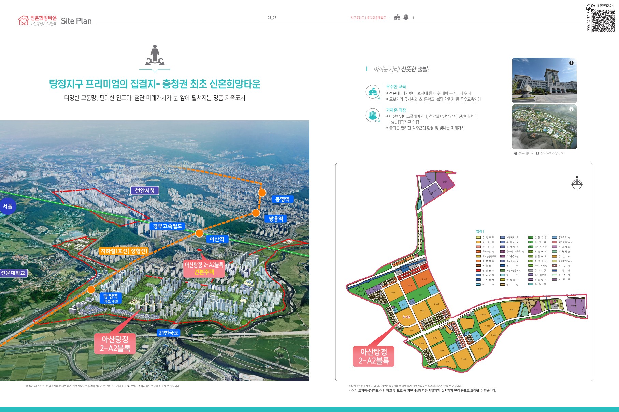Click the 천안시청 map label
The image size is (619, 412).
(145, 190)
